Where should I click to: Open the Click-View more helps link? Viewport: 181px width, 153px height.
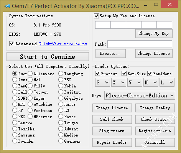tap(63, 44)
